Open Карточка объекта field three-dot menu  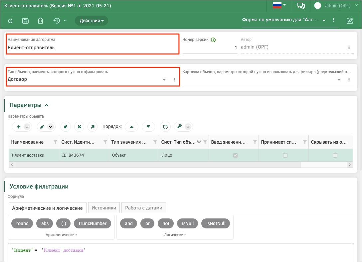pyautogui.click(x=349, y=79)
